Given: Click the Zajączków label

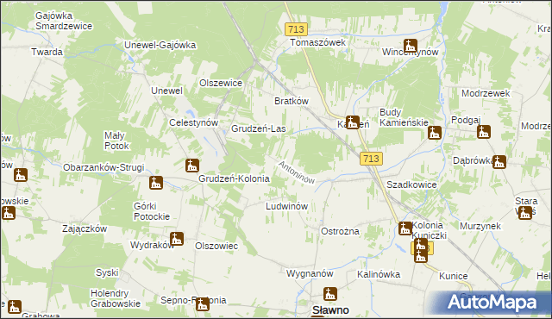Looking at the screenshot, I should [85, 228].
